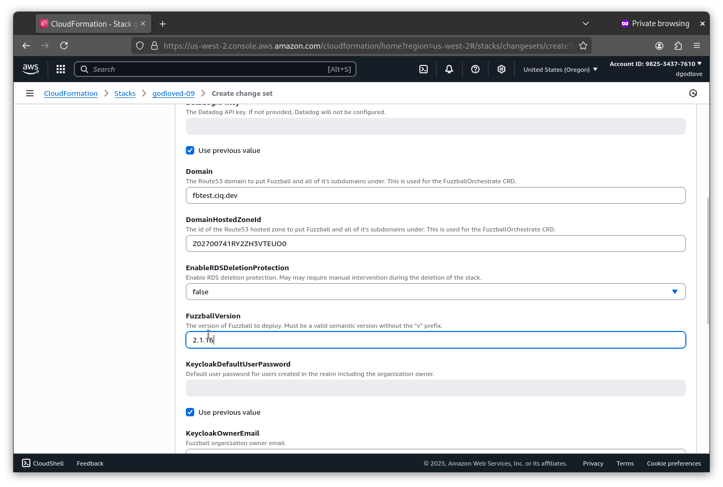
Task: Open account settings with the gear icon
Action: [501, 69]
